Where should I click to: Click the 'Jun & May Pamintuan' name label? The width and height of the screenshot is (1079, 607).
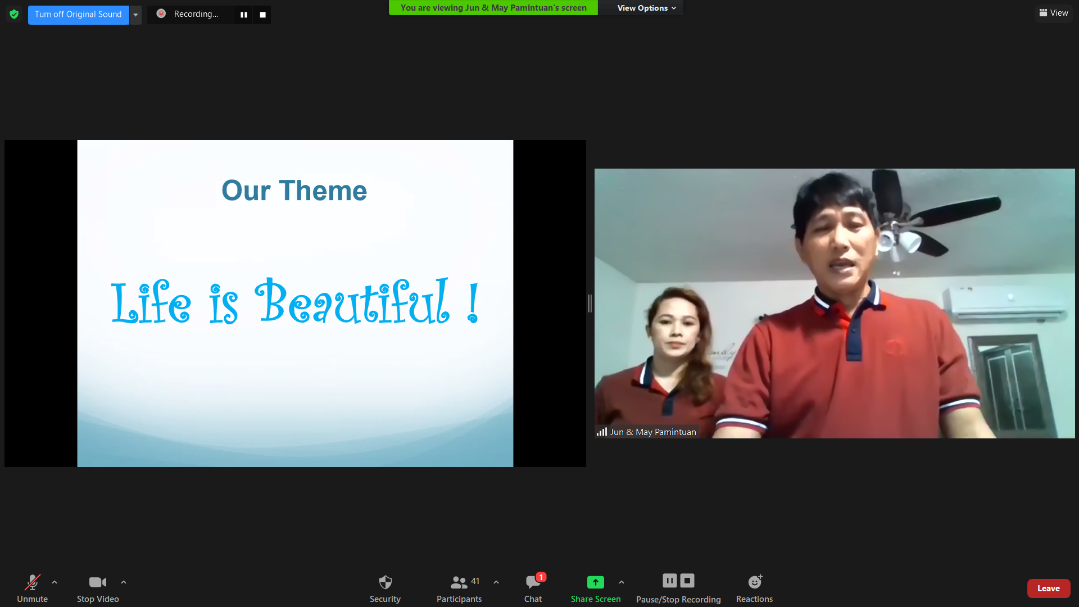click(653, 432)
